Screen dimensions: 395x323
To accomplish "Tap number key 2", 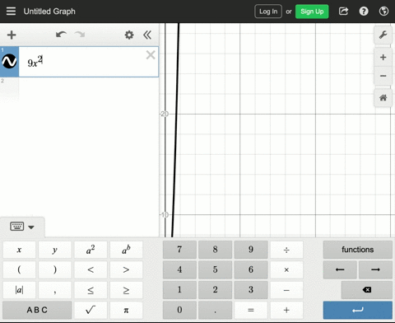I will pos(216,290).
